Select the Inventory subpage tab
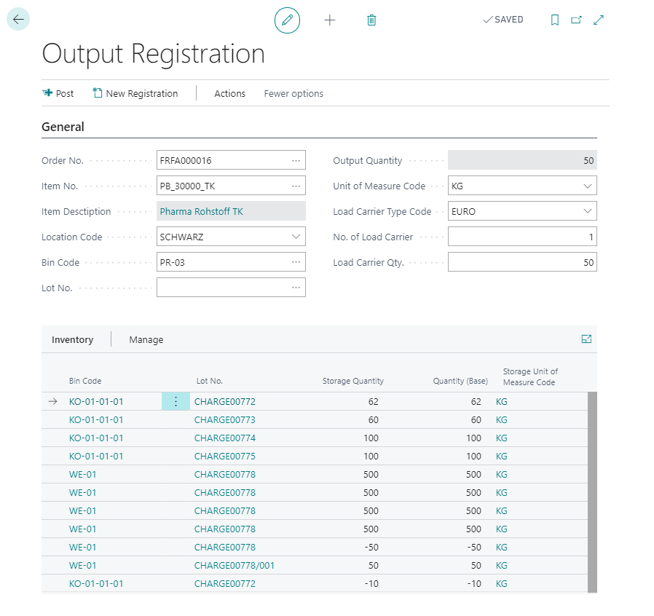This screenshot has width=654, height=616. click(73, 340)
